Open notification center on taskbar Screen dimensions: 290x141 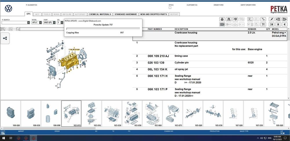pos(285,138)
